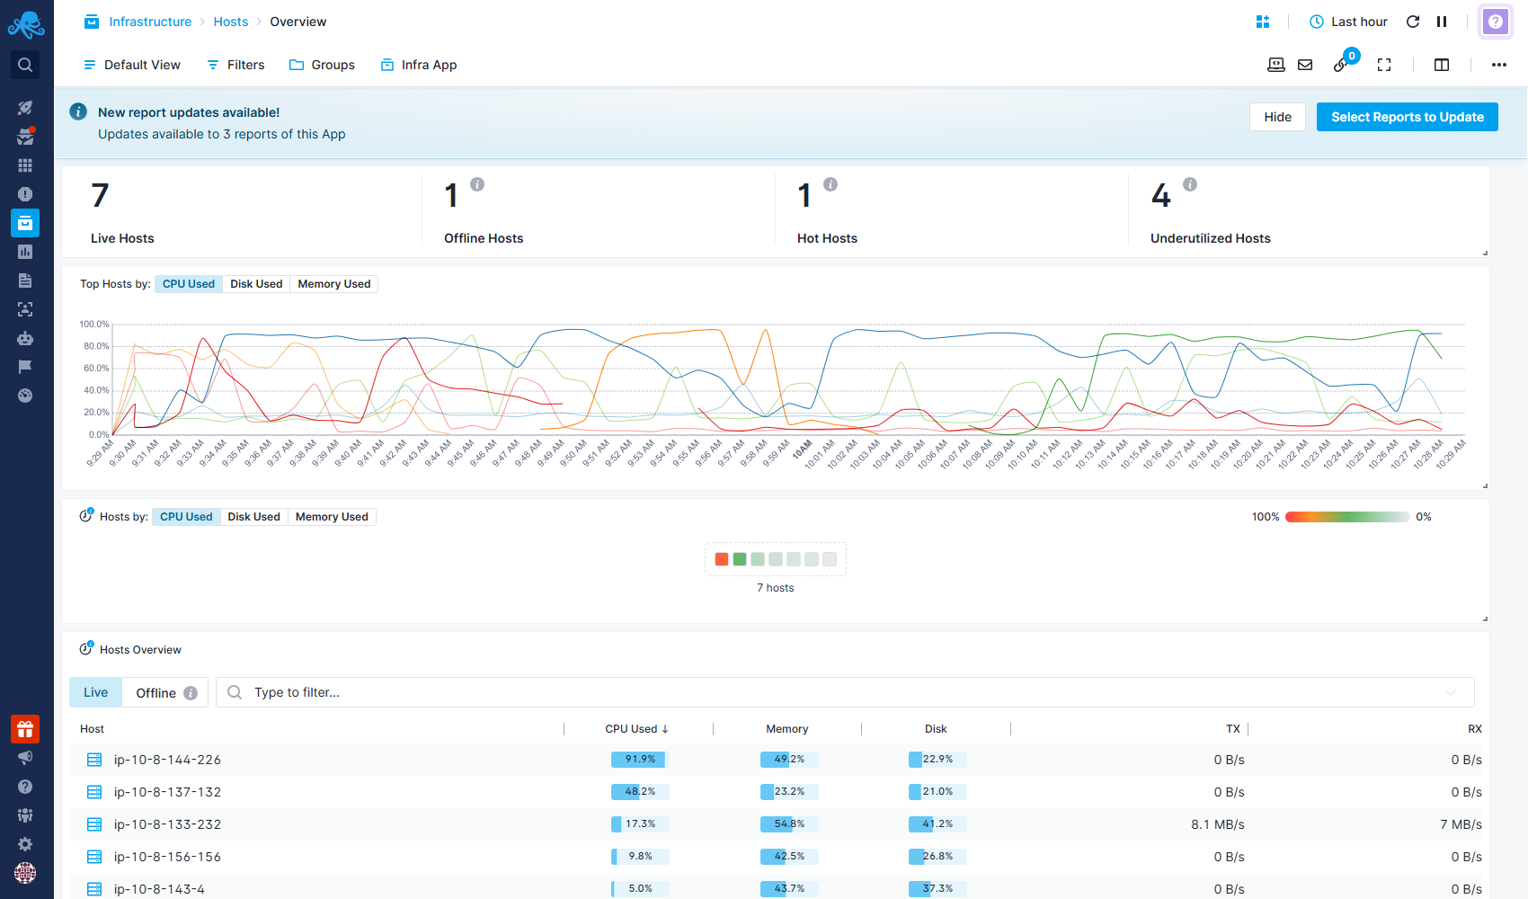Select Memory Used in Top Hosts by
This screenshot has width=1528, height=899.
click(x=334, y=284)
